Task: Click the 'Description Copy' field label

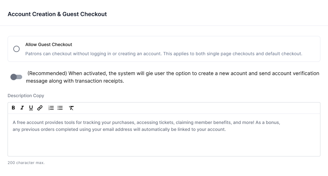Action: tap(26, 96)
